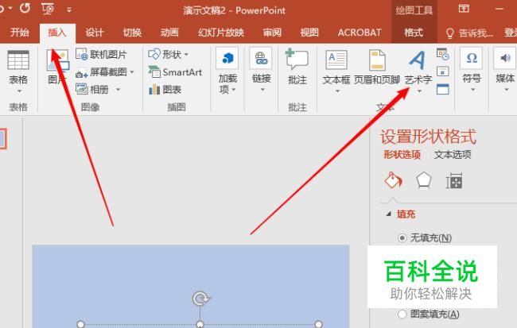This screenshot has width=517, height=328.
Task: Switch to the 插入 Insert tab
Action: 57,33
